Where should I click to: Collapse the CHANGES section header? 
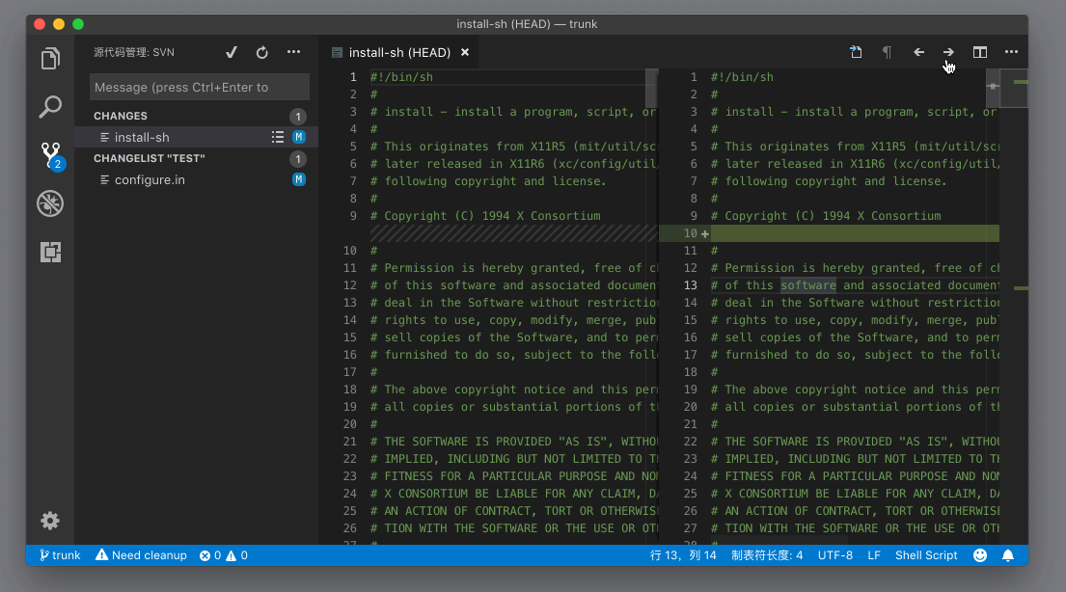coord(121,116)
